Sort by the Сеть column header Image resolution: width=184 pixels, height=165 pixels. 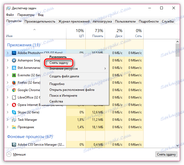tap(134, 33)
